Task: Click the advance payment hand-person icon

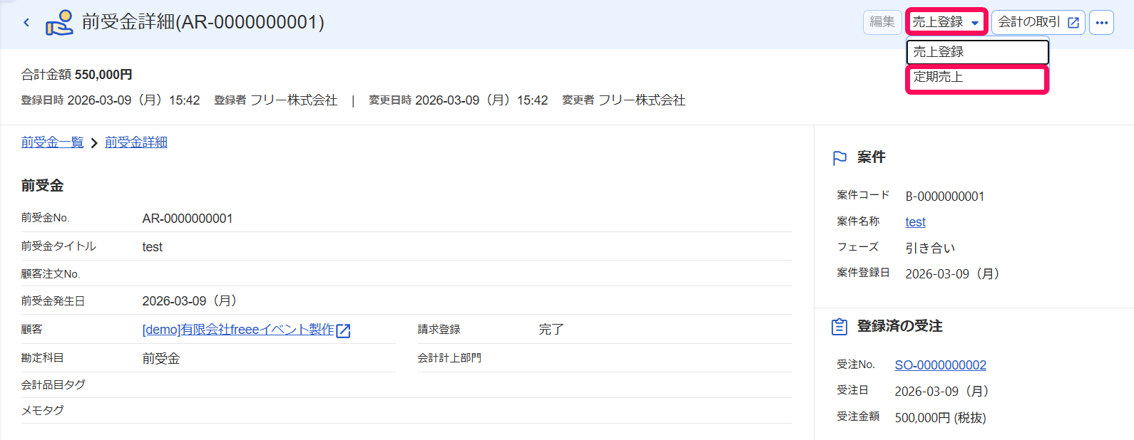Action: point(59,23)
